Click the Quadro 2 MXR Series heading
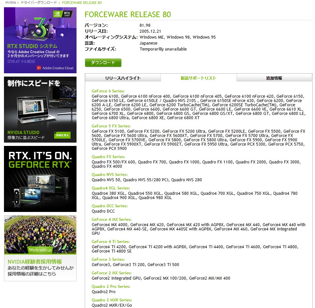This screenshot has width=315, height=308. click(112, 300)
